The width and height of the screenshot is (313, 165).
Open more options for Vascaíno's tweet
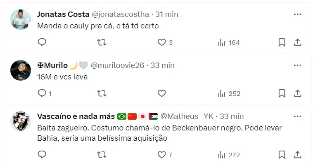(x=297, y=116)
